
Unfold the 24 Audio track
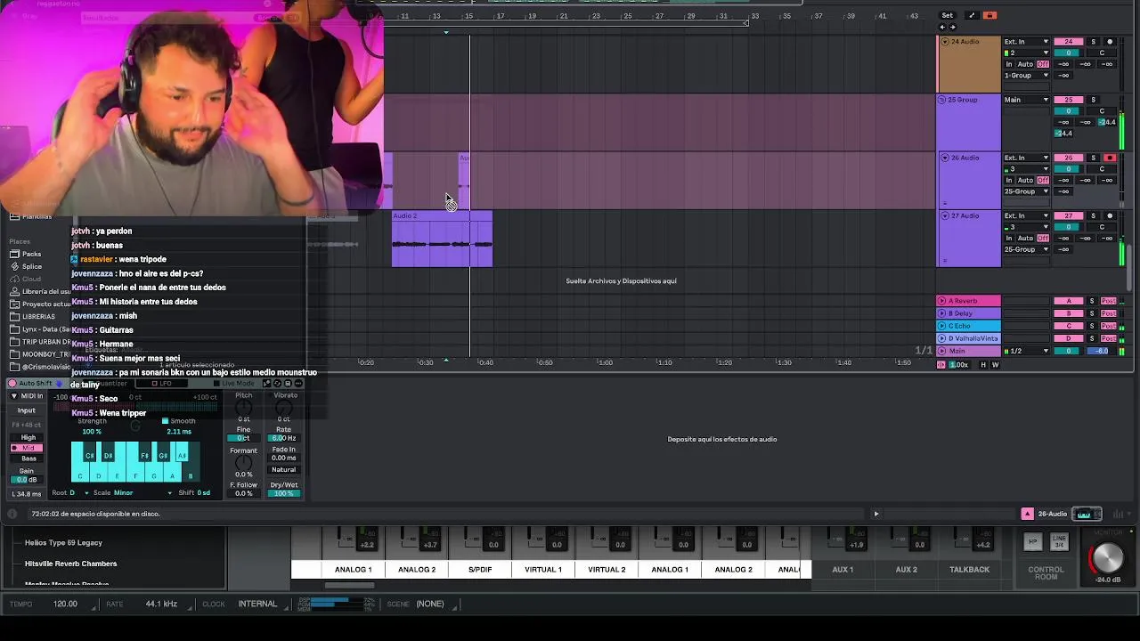click(x=944, y=42)
